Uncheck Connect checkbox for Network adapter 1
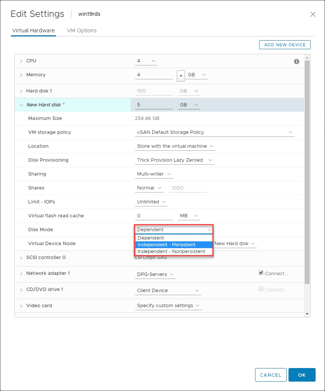 point(261,273)
